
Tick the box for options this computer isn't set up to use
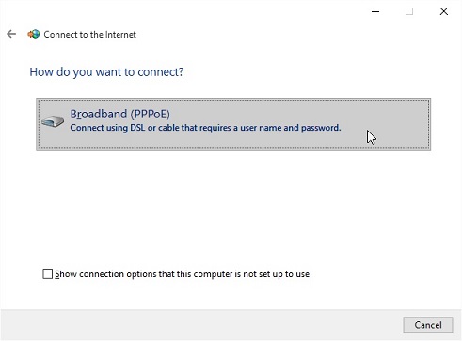(x=48, y=274)
